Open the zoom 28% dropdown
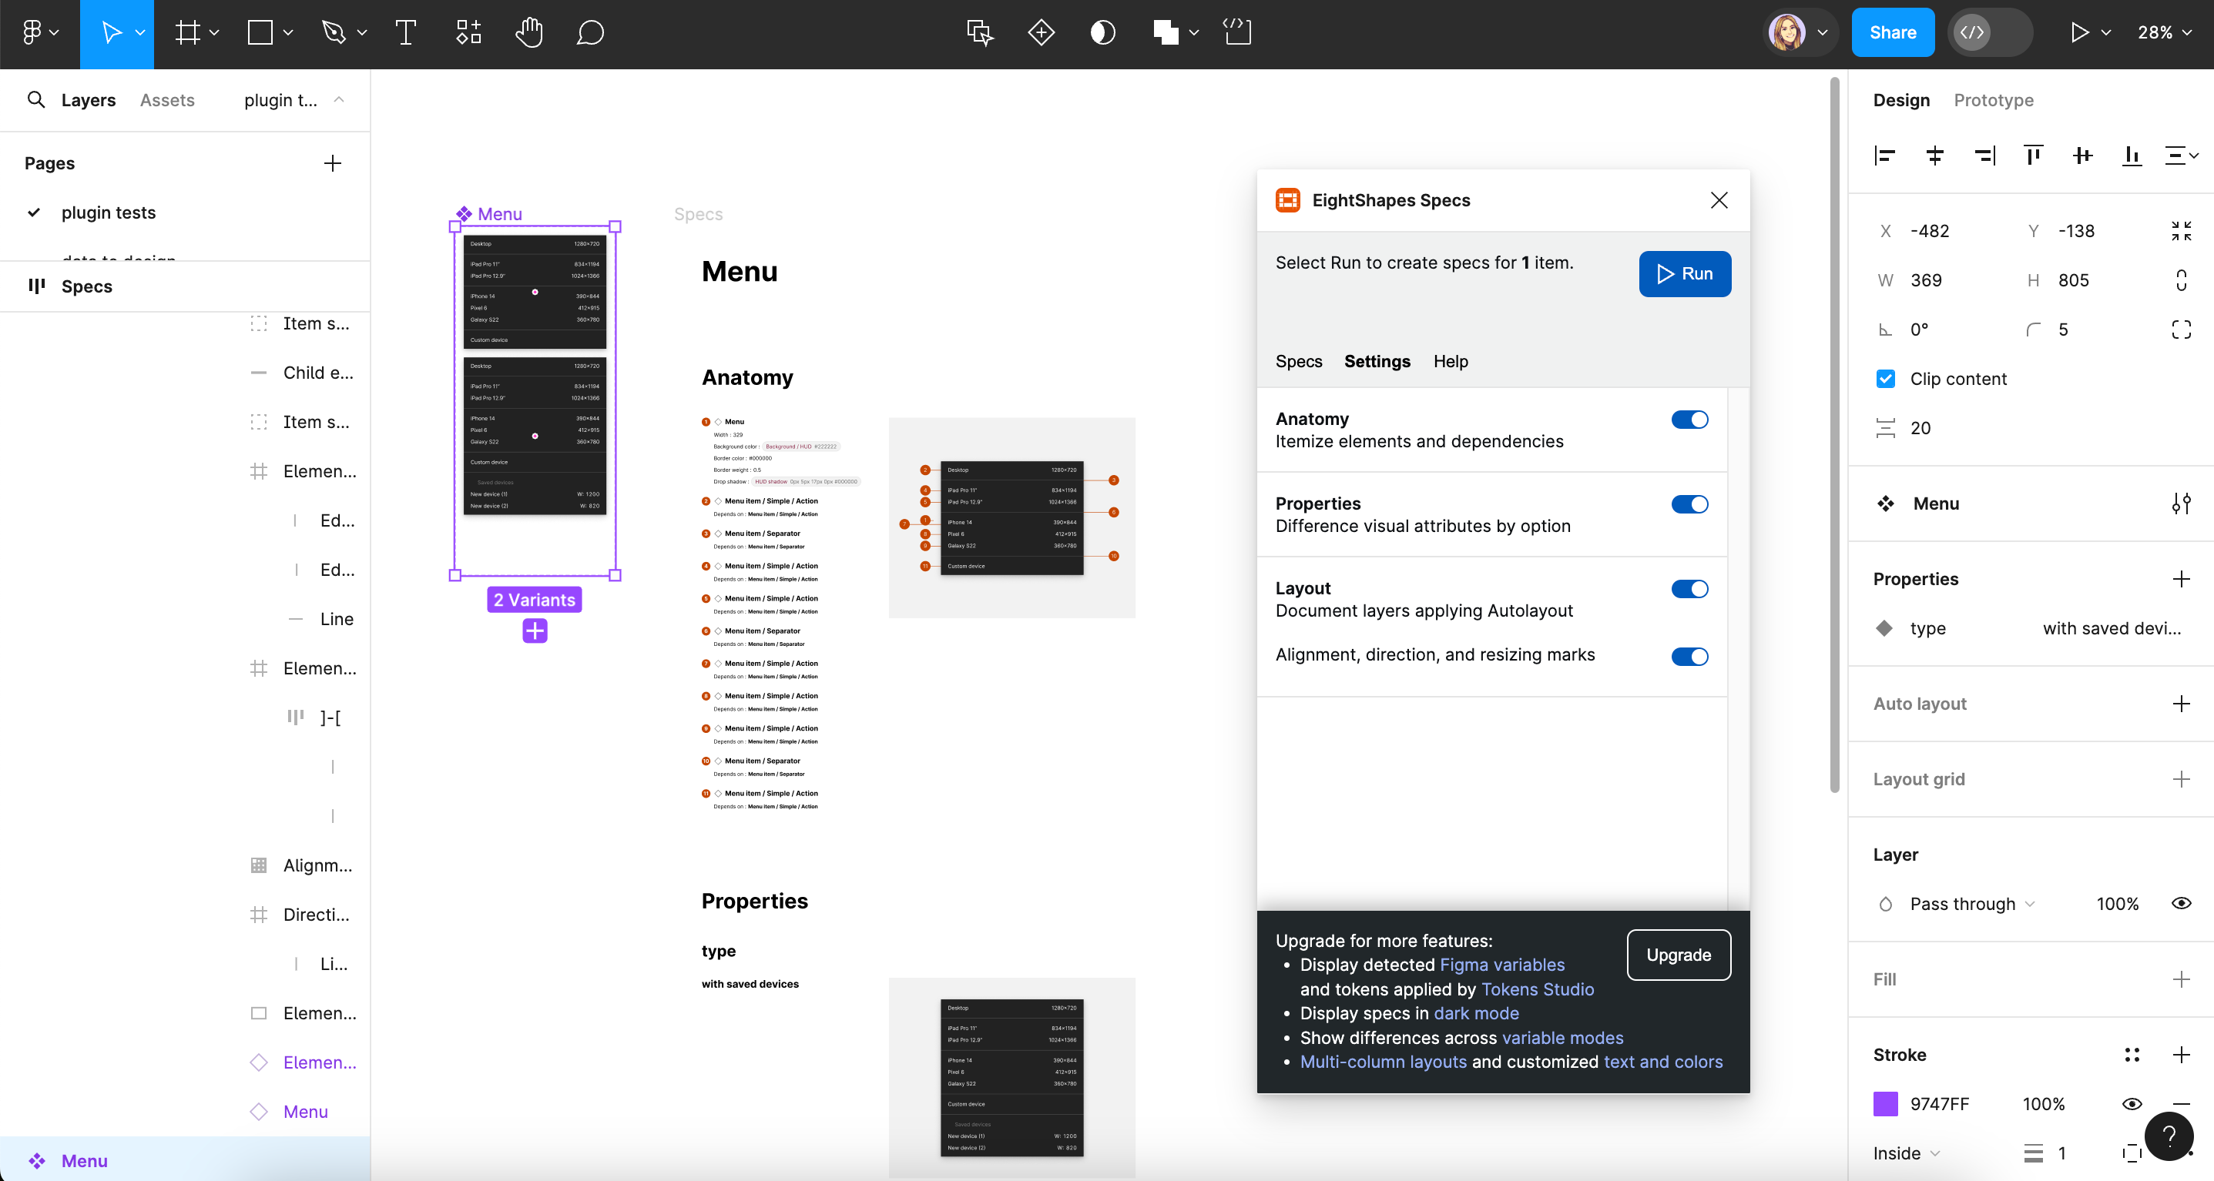This screenshot has height=1181, width=2214. (x=2164, y=32)
